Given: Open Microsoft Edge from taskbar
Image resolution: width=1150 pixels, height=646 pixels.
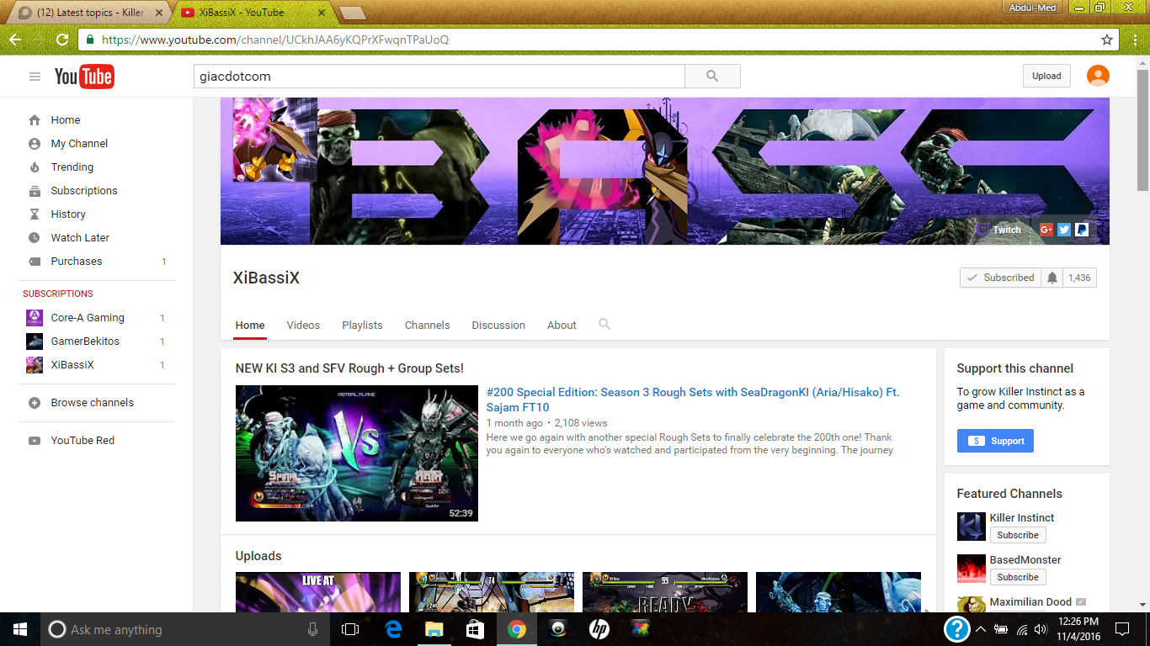Looking at the screenshot, I should [392, 629].
